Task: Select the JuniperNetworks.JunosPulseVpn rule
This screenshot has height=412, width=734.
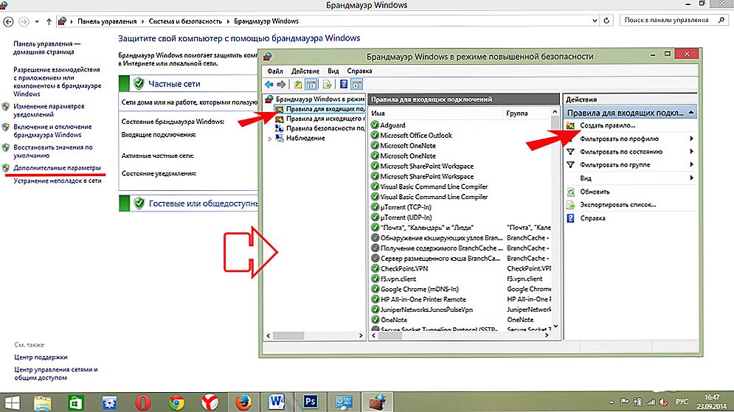Action: point(426,310)
